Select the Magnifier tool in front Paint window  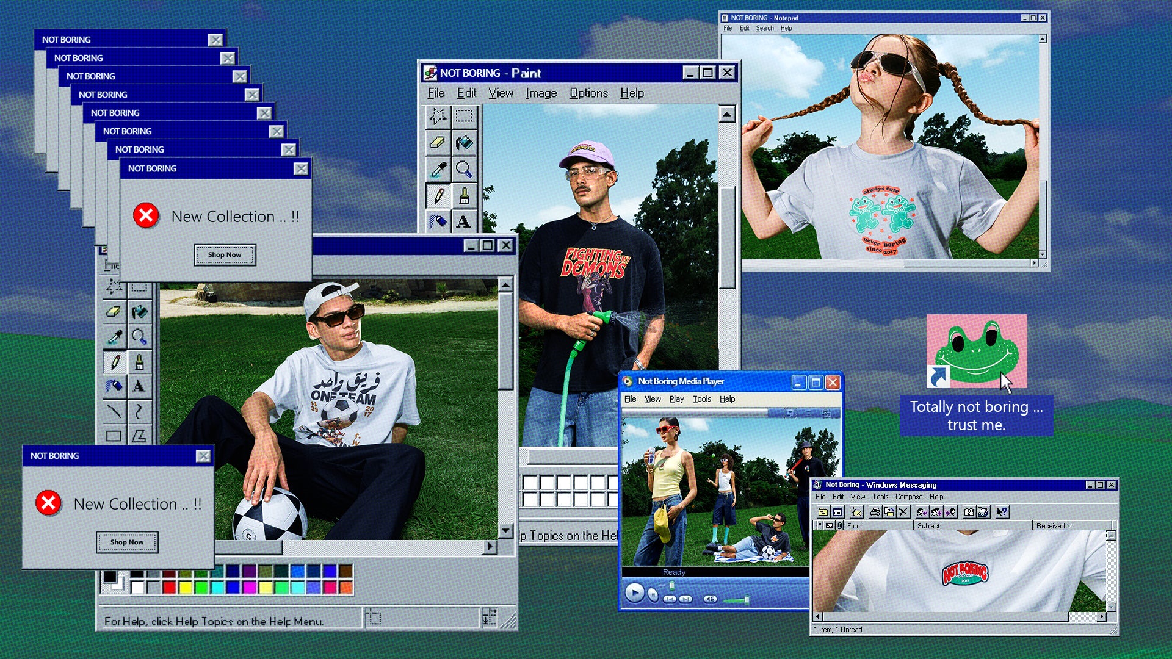(x=139, y=337)
